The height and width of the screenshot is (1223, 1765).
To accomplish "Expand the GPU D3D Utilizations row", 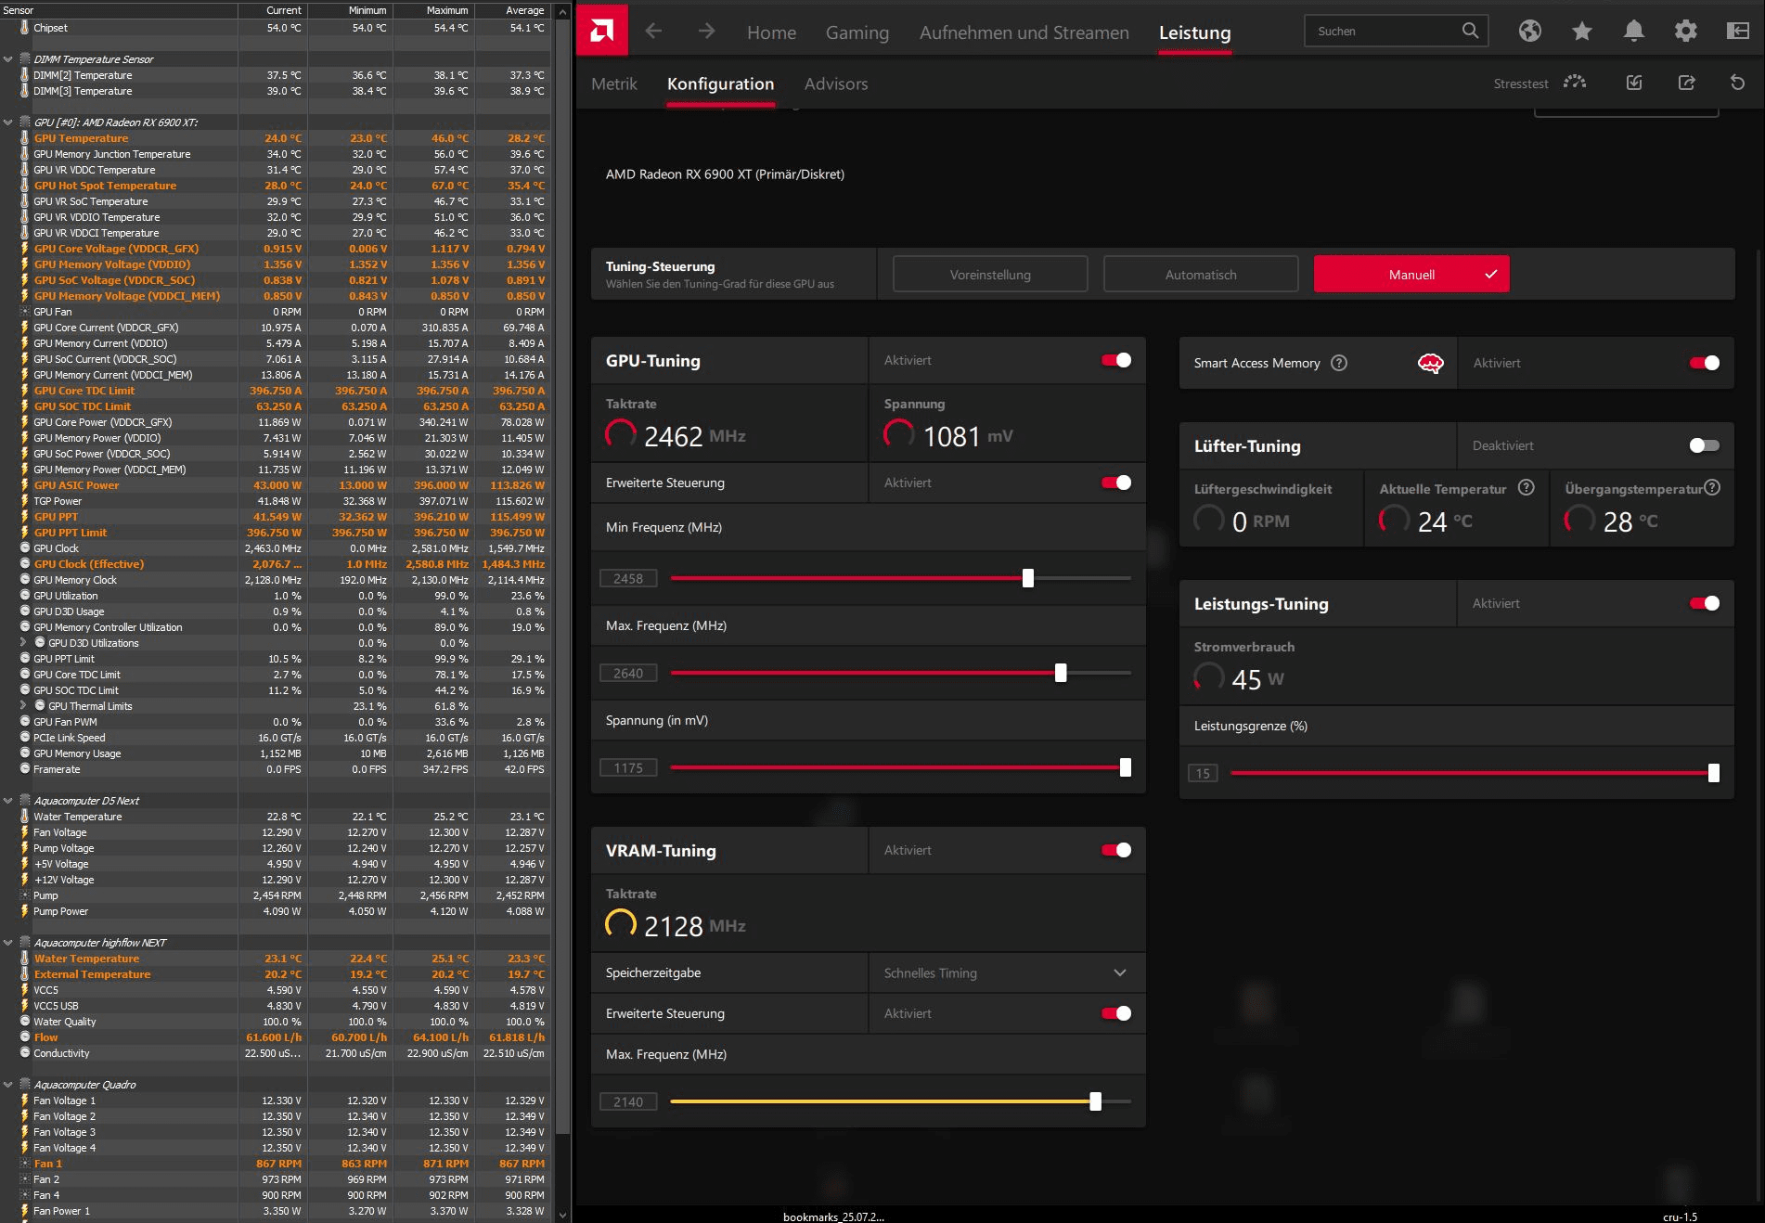I will pyautogui.click(x=23, y=642).
